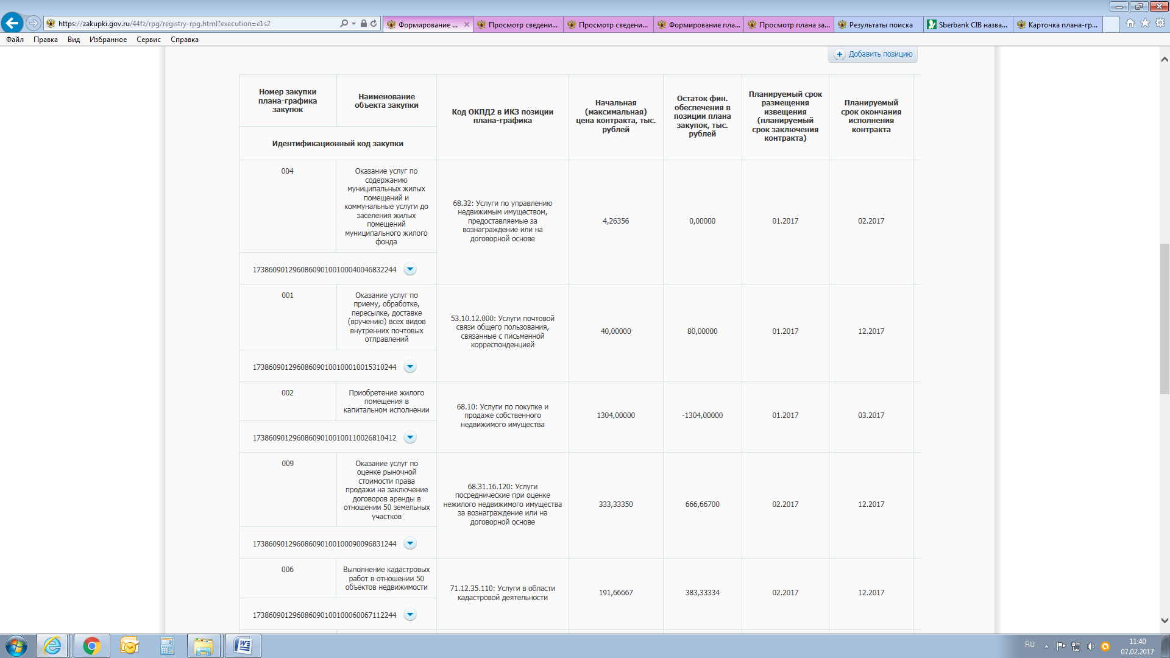Screen dimensions: 1170x658
Task: Click the refresh icon in address bar
Action: pos(374,23)
